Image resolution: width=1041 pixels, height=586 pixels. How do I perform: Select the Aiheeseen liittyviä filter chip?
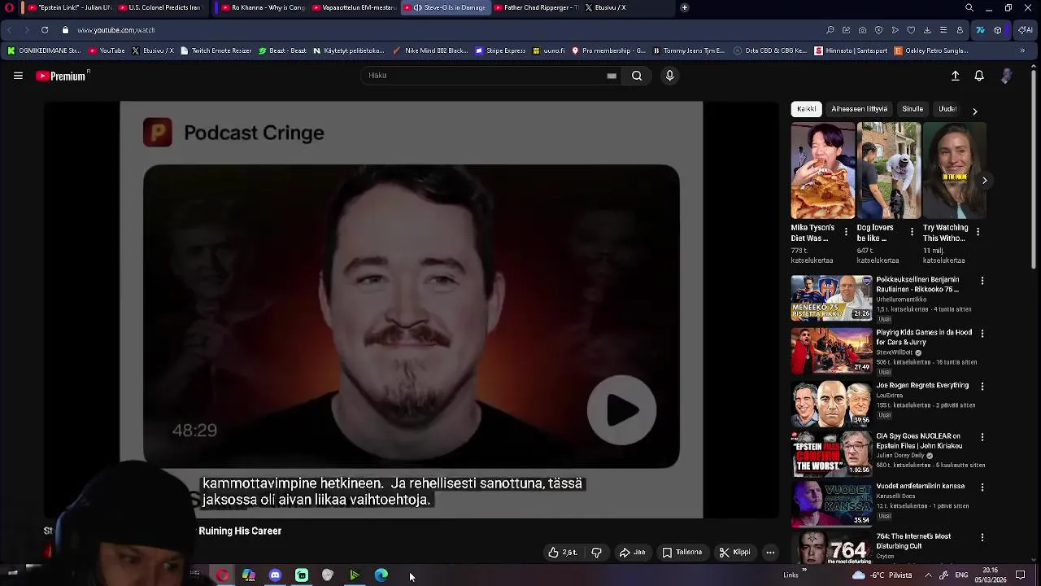coord(859,109)
